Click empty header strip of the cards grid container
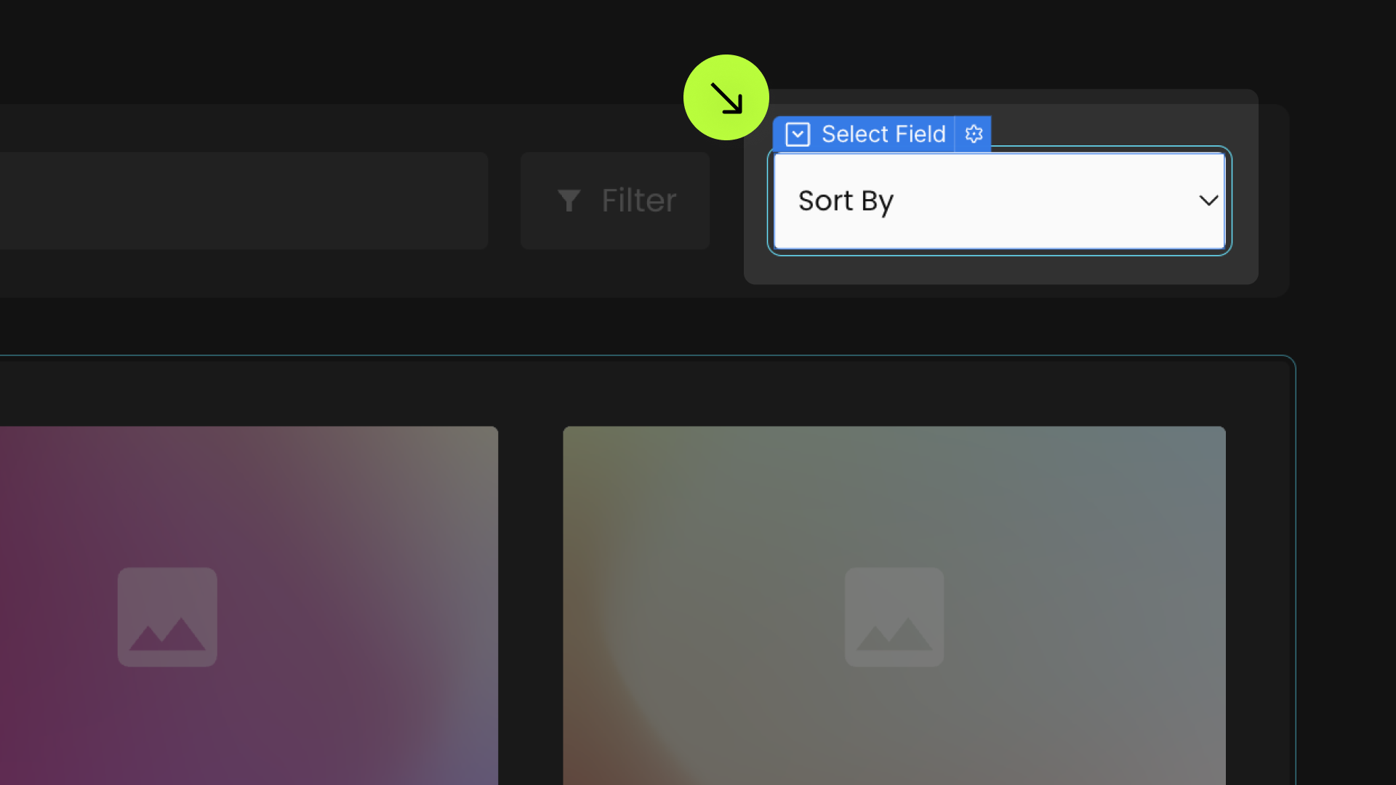The width and height of the screenshot is (1396, 785). click(x=647, y=391)
